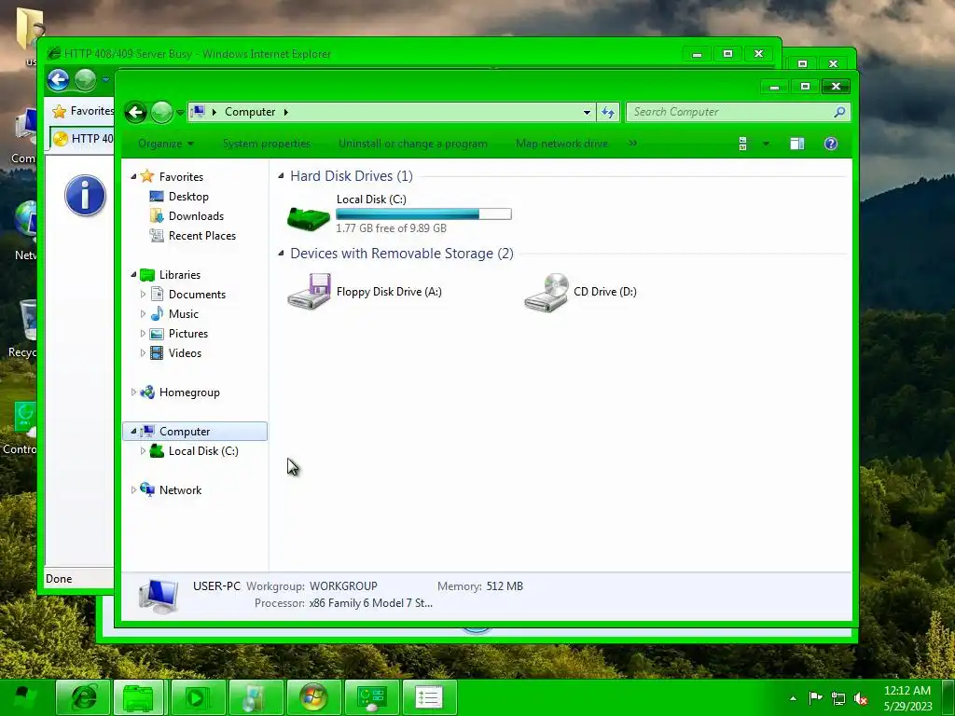Open Desktop in navigation pane
955x716 pixels.
tap(188, 197)
